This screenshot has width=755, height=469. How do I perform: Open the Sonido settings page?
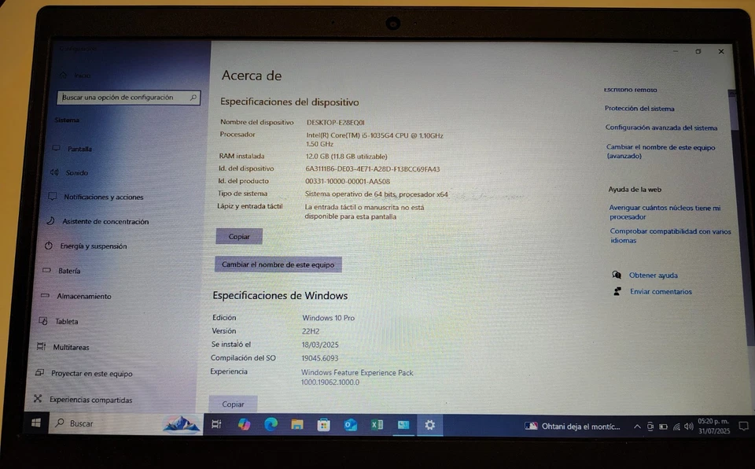(x=76, y=172)
